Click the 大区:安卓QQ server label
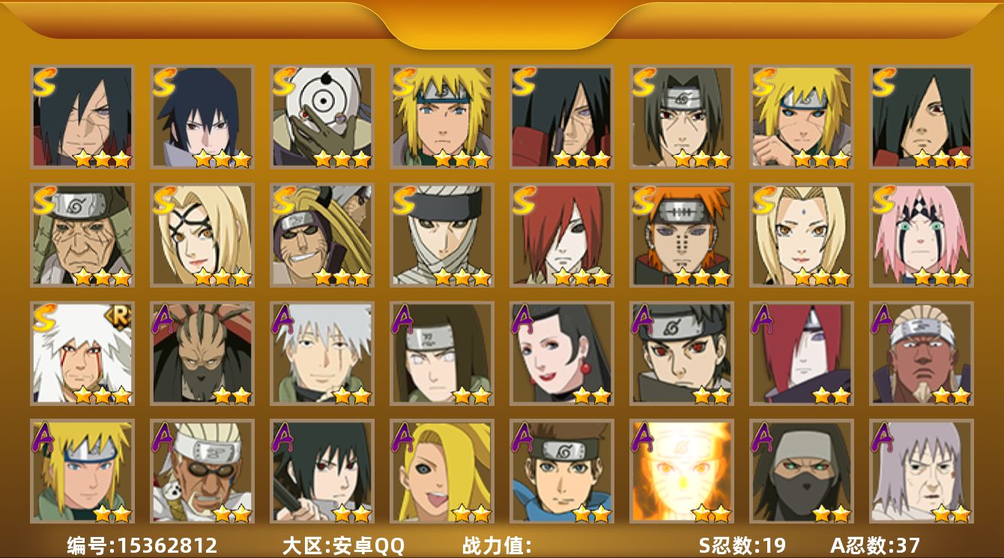 (343, 545)
